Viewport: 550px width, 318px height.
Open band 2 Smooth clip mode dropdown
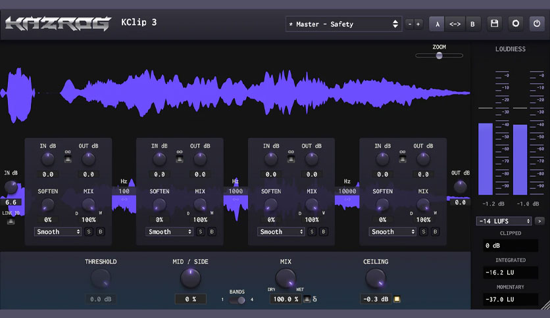(x=169, y=232)
